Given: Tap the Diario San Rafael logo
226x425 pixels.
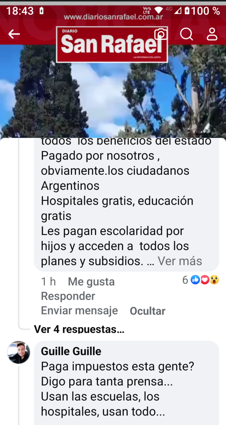Looking at the screenshot, I should click(x=112, y=44).
